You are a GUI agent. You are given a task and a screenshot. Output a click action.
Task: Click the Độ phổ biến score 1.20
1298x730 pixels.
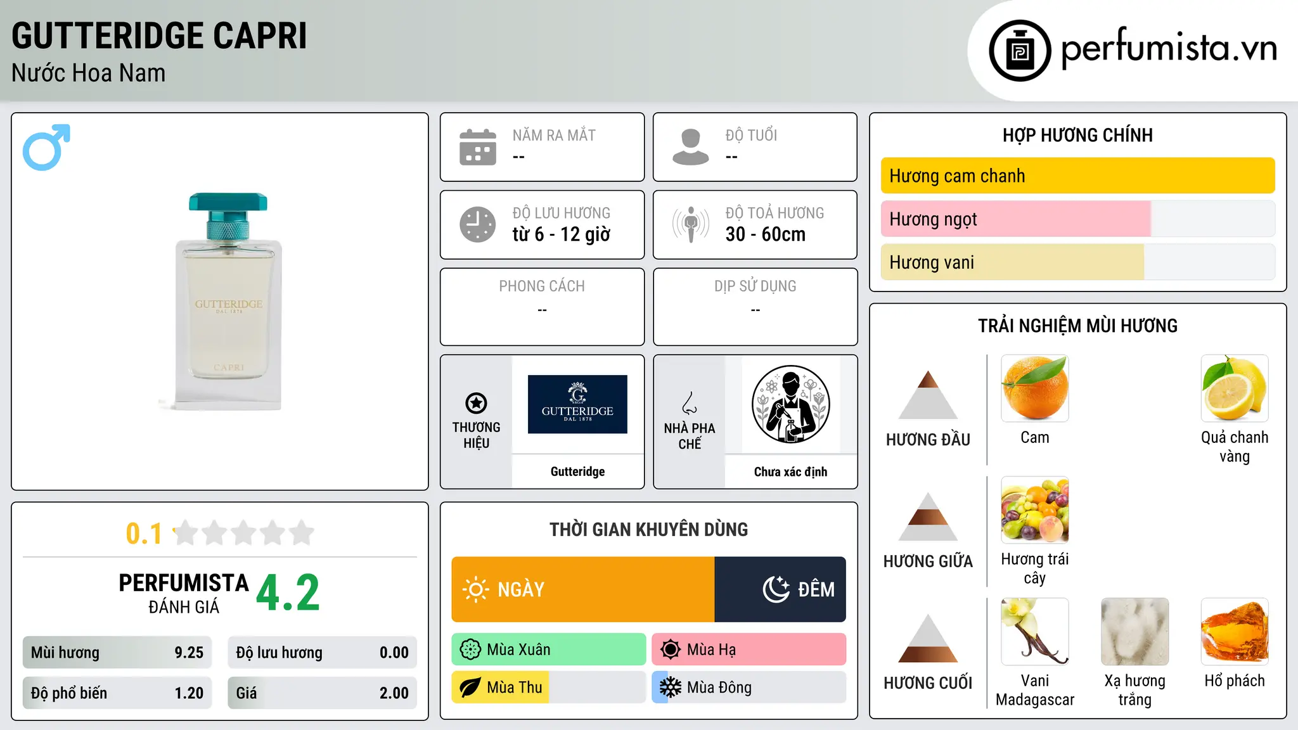117,693
